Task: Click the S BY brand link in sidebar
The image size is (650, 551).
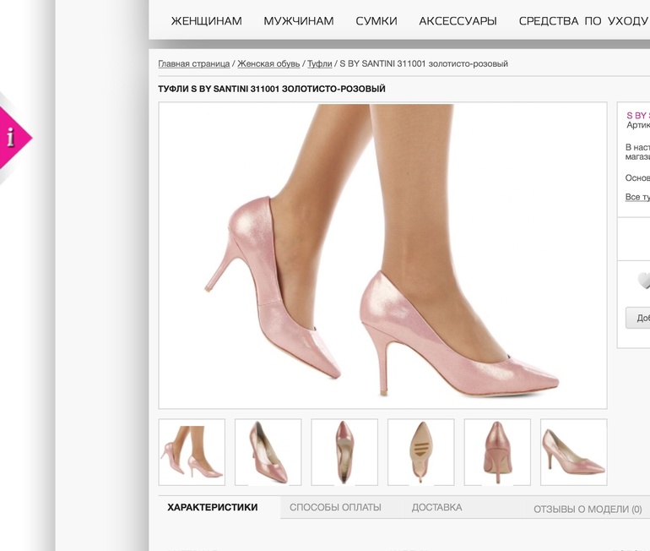Action: click(x=638, y=115)
